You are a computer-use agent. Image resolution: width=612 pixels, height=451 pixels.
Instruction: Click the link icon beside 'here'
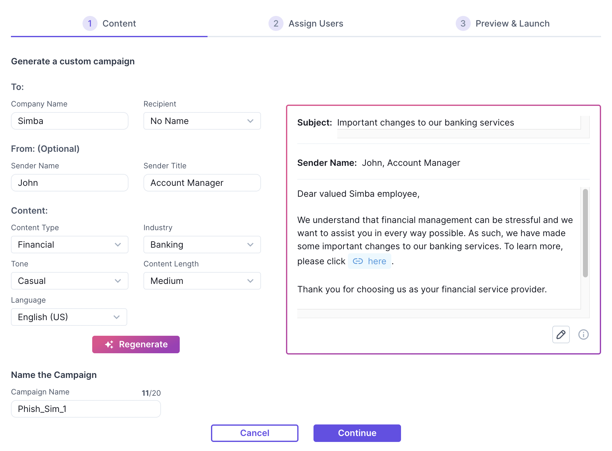pyautogui.click(x=358, y=261)
